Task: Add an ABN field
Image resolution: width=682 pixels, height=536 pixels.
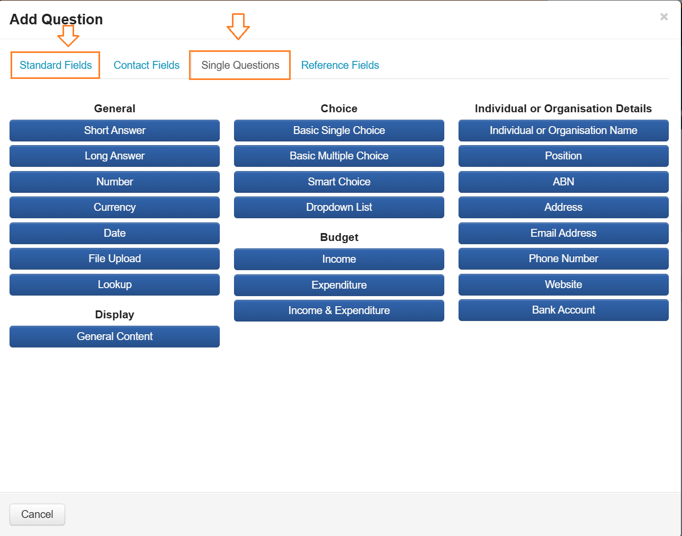Action: tap(563, 182)
